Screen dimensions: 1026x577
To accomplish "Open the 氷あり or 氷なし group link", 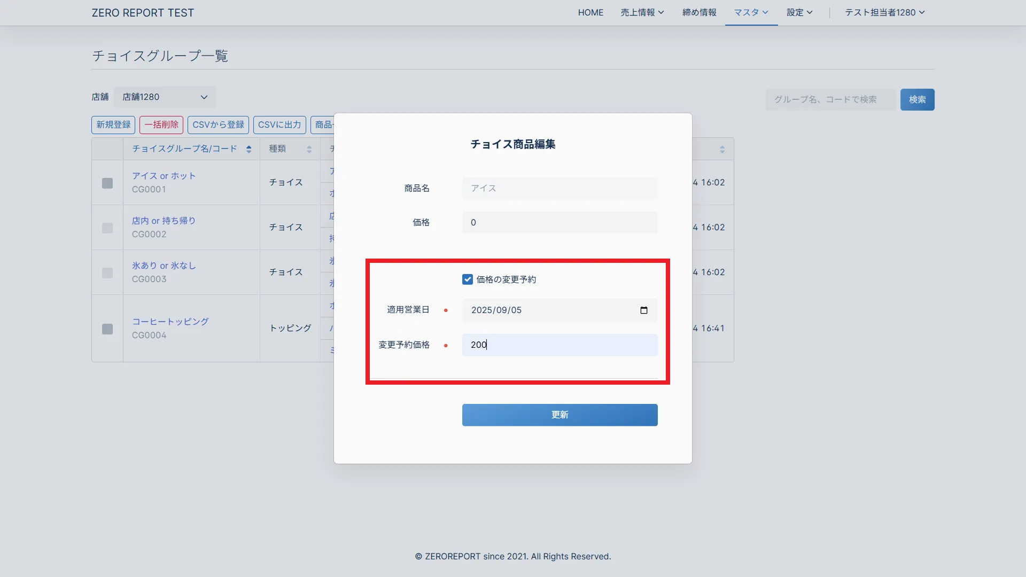I will pos(164,266).
